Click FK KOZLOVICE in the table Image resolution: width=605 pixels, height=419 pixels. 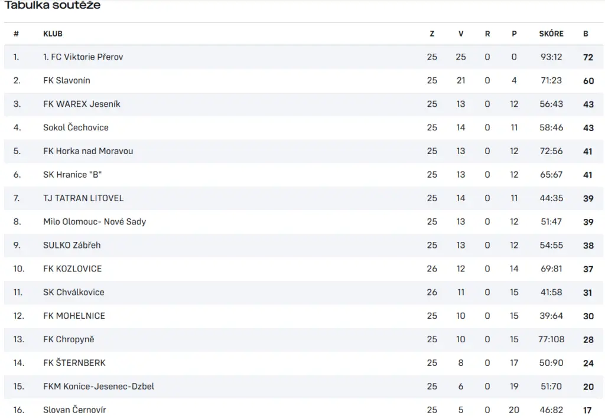(73, 269)
